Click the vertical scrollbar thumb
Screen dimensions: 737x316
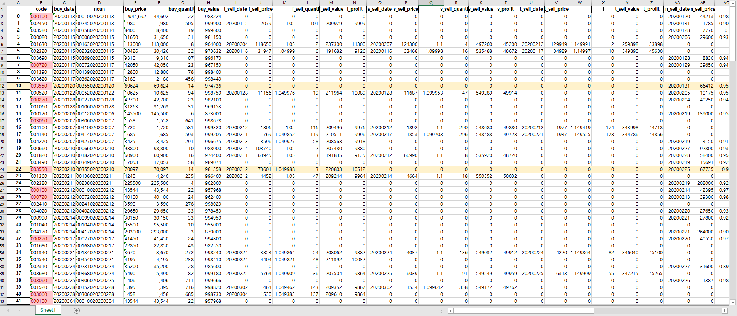[x=733, y=33]
